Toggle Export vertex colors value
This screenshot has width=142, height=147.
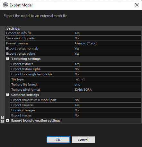[107, 54]
